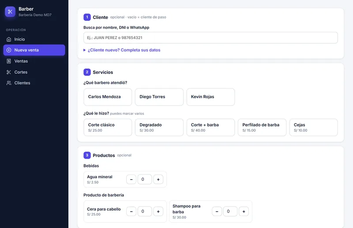The image size is (353, 228).
Task: Click the 'Productos' section heading
Action: tap(104, 156)
